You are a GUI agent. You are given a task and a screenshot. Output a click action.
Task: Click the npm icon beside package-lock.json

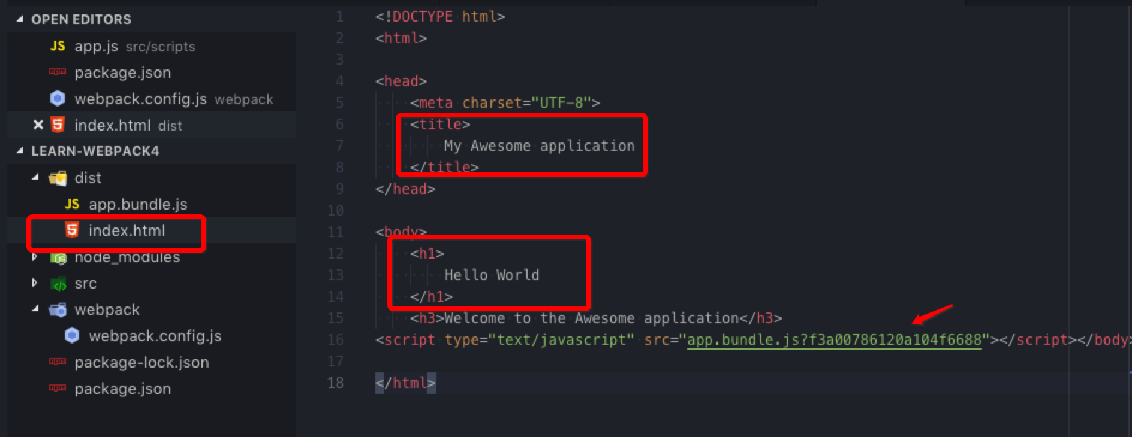58,362
